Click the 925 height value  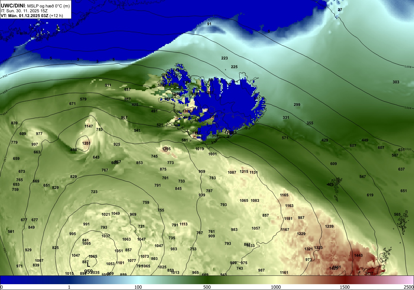(117, 144)
